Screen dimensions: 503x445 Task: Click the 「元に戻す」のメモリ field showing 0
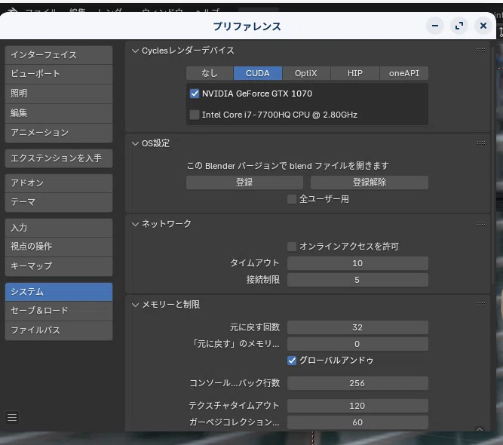pyautogui.click(x=357, y=344)
